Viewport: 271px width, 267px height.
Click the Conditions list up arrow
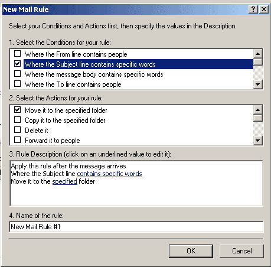(x=258, y=54)
